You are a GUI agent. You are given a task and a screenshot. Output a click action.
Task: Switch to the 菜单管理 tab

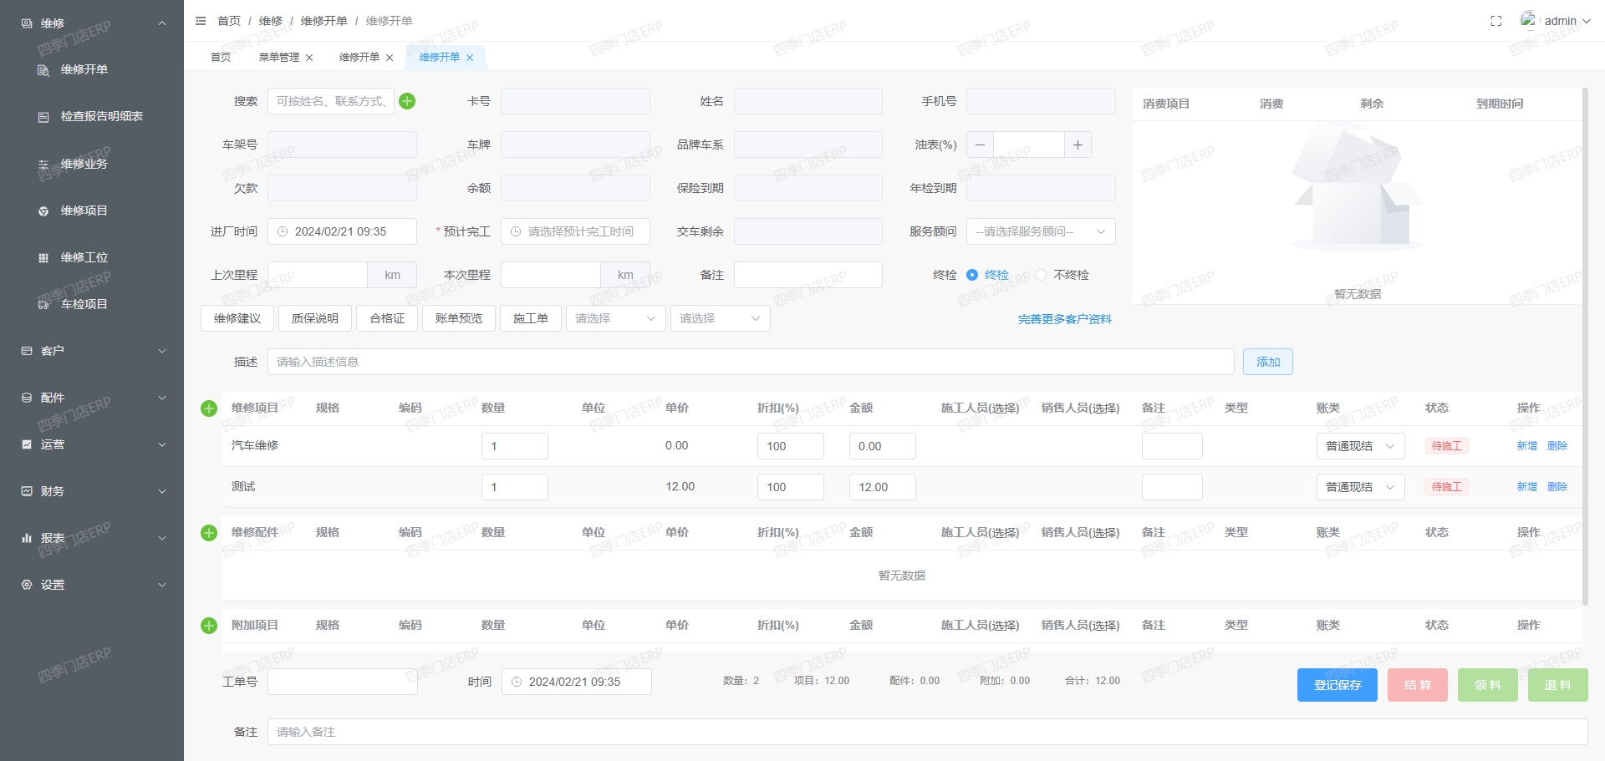point(278,57)
